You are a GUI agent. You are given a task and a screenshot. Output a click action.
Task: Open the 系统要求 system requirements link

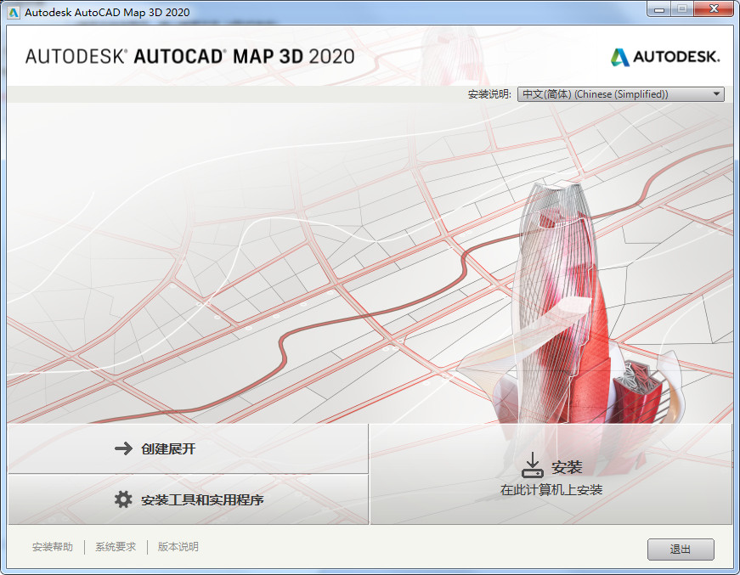point(116,547)
